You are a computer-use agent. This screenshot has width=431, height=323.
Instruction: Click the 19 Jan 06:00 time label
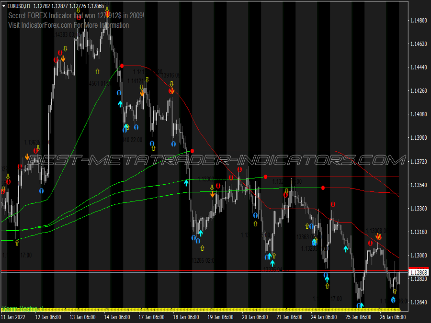pyautogui.click(x=220, y=317)
